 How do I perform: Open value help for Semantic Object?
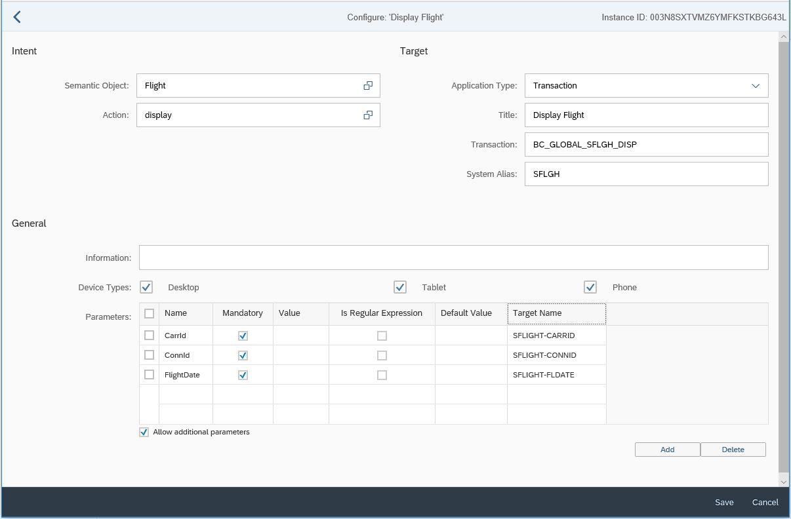[368, 85]
